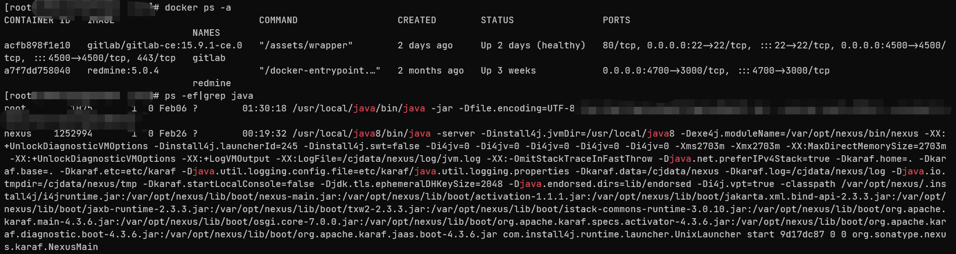Click the COMMAND column header
The width and height of the screenshot is (956, 254).
click(278, 20)
